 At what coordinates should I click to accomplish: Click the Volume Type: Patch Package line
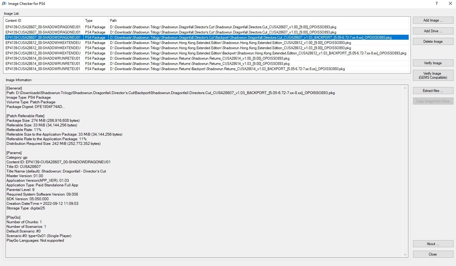click(31, 102)
